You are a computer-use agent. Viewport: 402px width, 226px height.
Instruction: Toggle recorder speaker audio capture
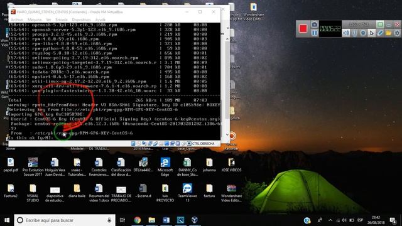[346, 33]
